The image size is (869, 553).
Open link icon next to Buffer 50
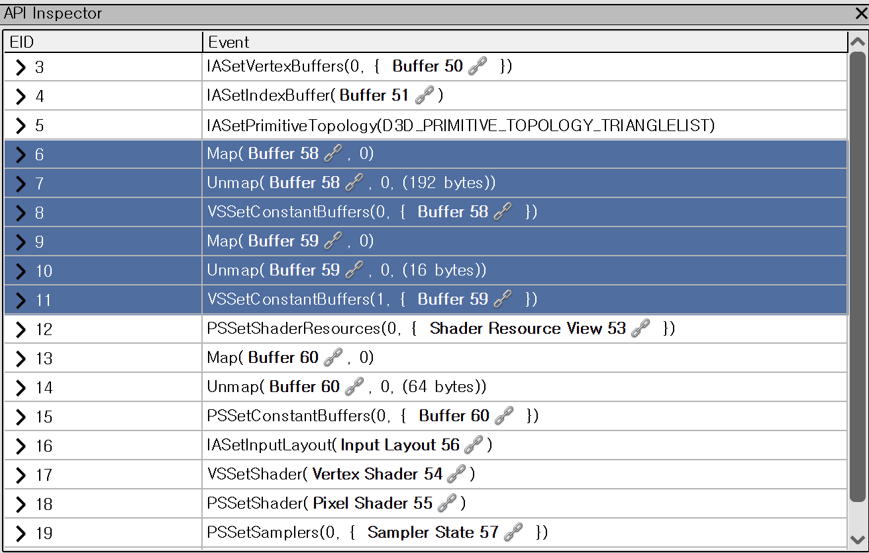[478, 66]
